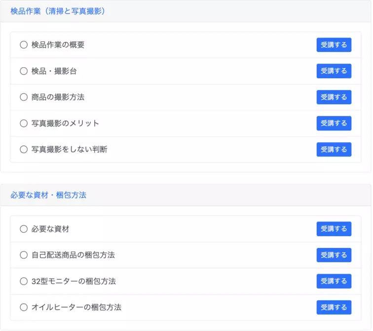Start 自己配送商品の梱包方法 with 受講する button
This screenshot has height=331, width=373.
click(x=334, y=255)
